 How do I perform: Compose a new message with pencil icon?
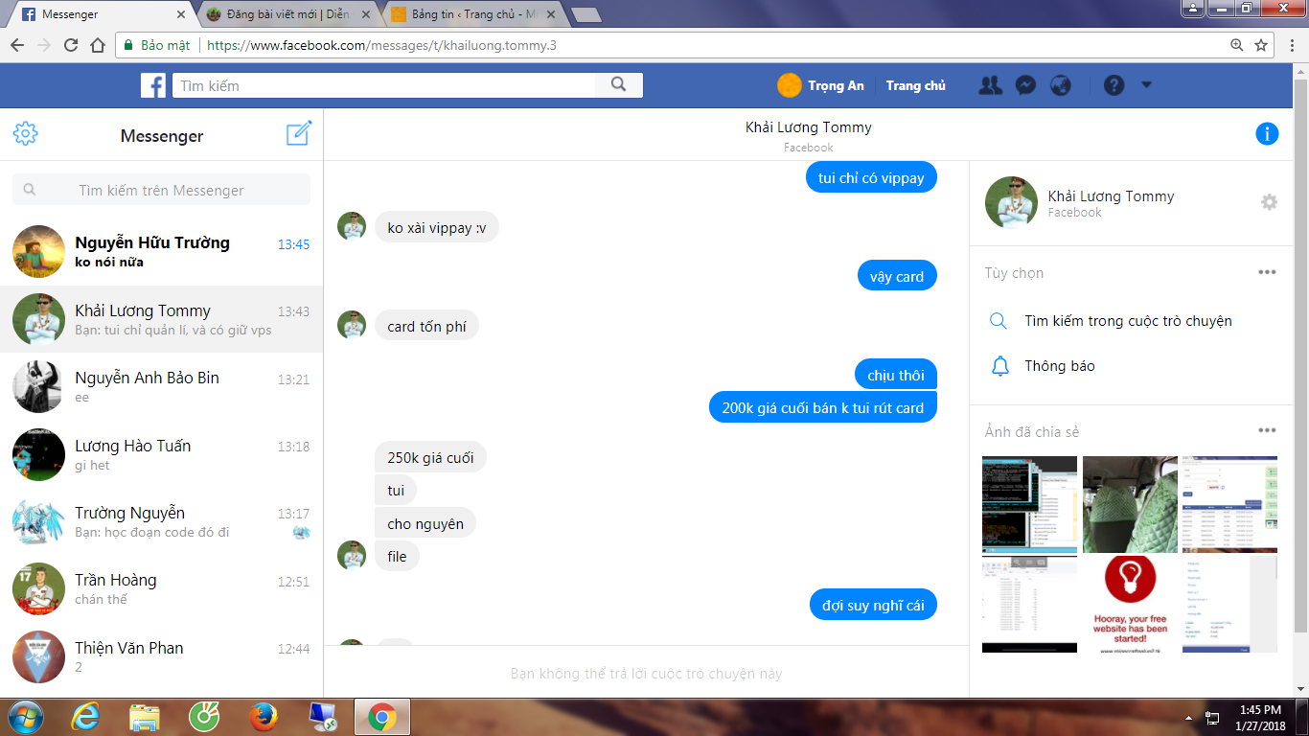tap(299, 133)
